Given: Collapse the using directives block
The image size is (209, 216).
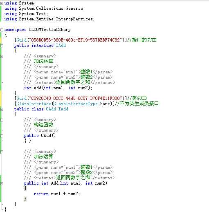Looking at the screenshot, I should (x=2, y=4).
